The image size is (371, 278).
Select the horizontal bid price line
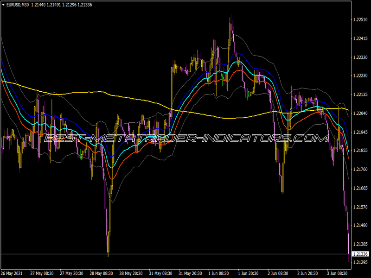pos(175,254)
